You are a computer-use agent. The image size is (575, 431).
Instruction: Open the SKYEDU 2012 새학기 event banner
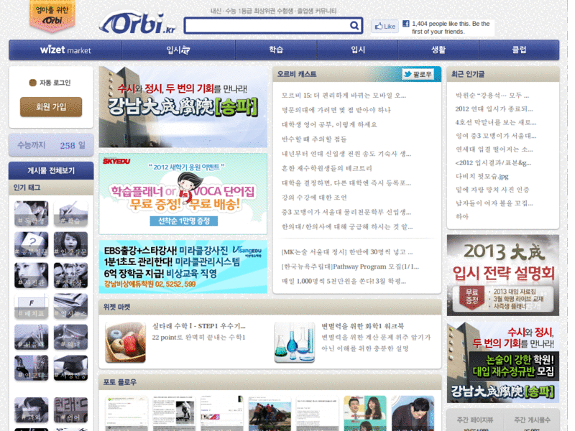pos(183,194)
